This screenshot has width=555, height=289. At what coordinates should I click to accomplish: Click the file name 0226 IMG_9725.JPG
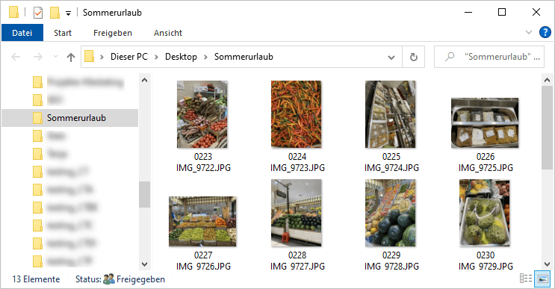point(486,162)
